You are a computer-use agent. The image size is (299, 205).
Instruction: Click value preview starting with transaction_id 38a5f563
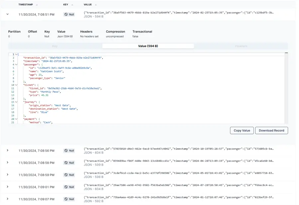point(179,13)
